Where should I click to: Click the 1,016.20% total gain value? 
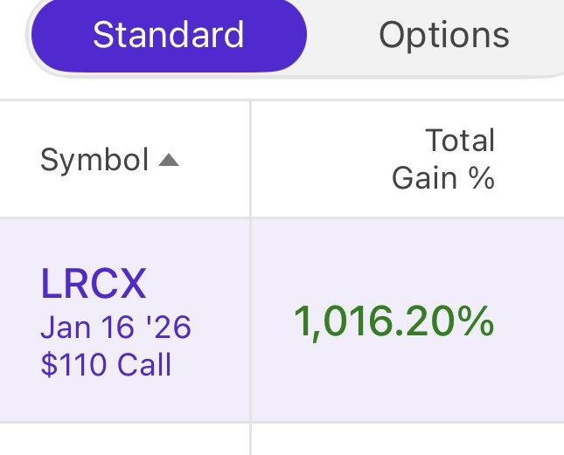click(x=393, y=323)
